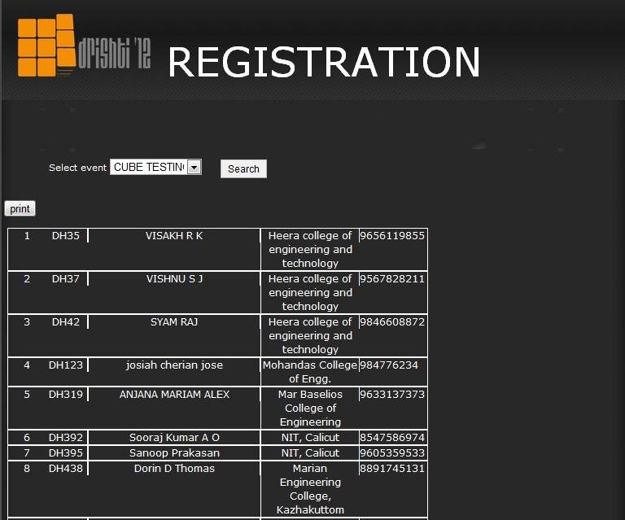The width and height of the screenshot is (625, 520).
Task: Select phone number 984776234
Action: coord(389,365)
